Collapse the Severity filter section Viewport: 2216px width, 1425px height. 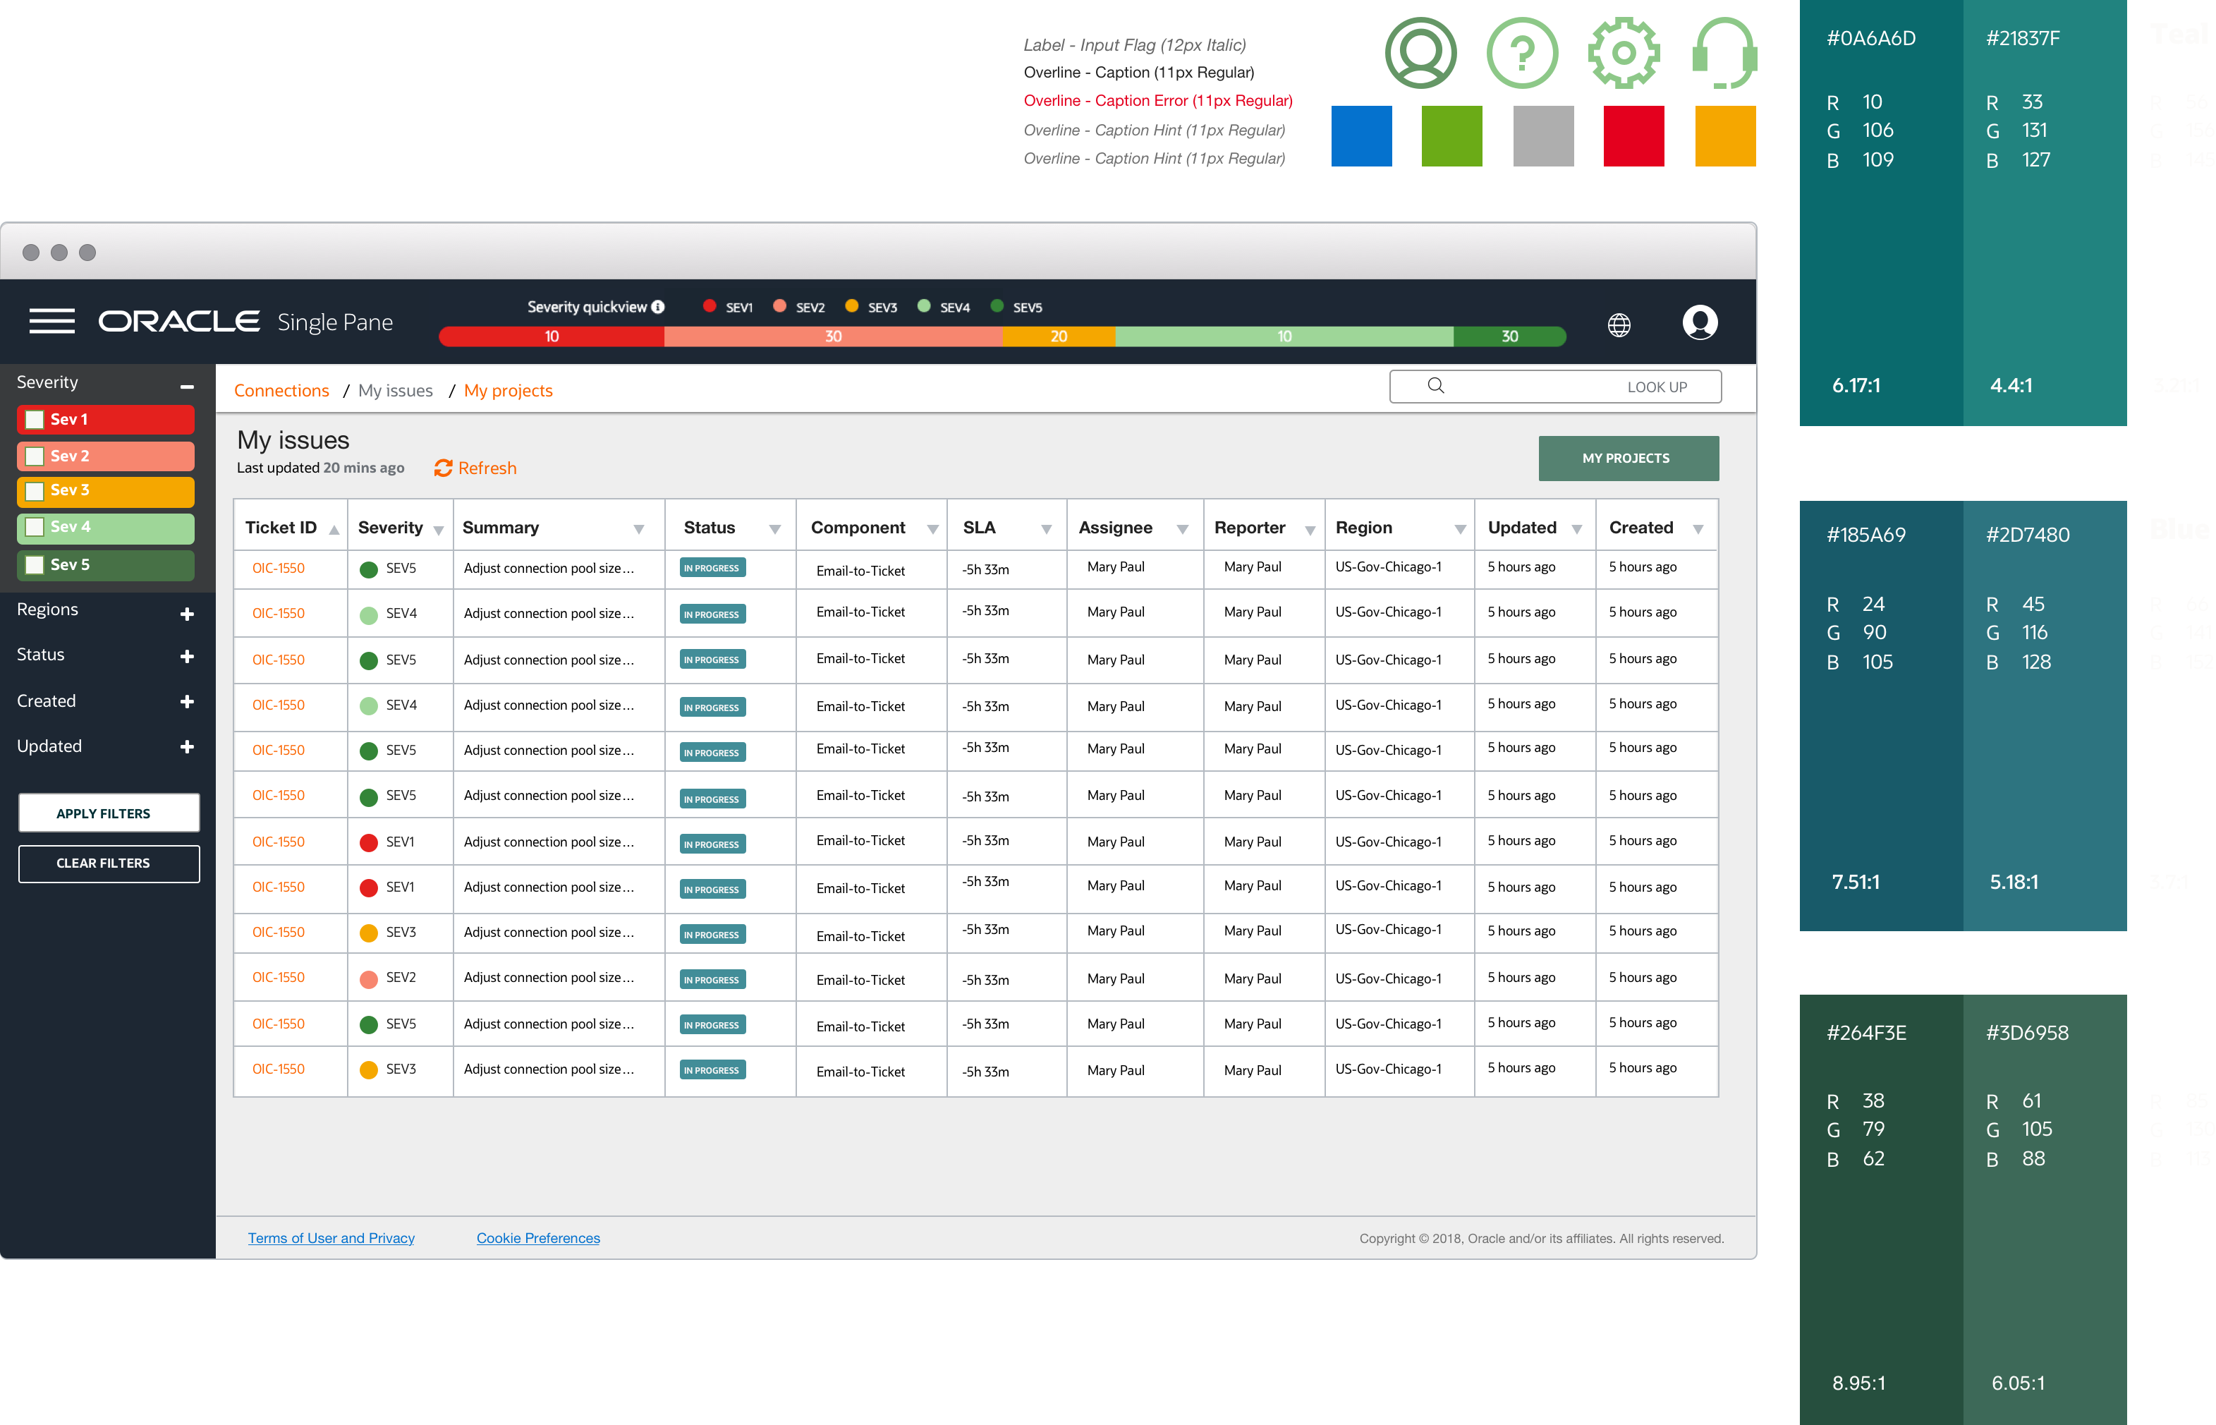[187, 386]
